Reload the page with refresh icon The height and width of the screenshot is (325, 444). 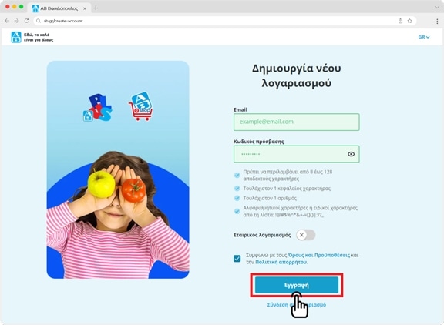[x=26, y=21]
